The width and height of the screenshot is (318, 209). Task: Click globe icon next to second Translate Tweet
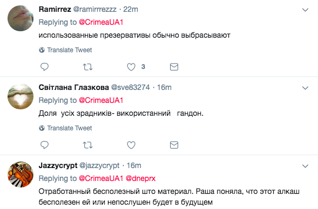pos(42,128)
